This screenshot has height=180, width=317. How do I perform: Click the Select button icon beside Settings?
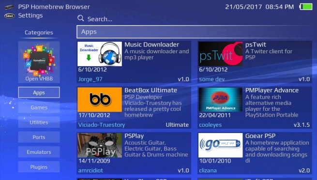pyautogui.click(x=10, y=16)
